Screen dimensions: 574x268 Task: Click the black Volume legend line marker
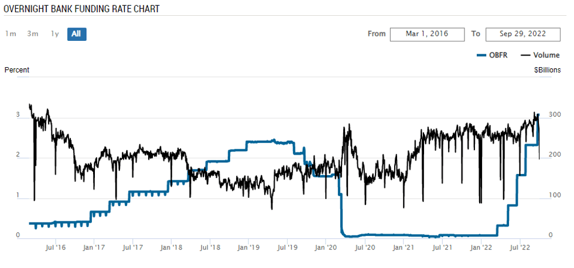tap(525, 55)
